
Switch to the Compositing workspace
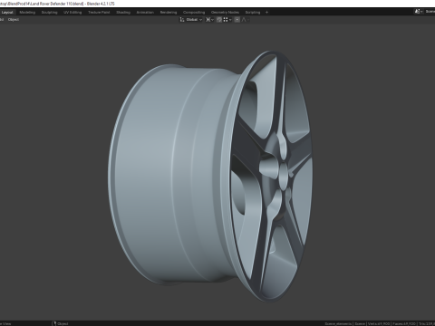click(x=194, y=13)
